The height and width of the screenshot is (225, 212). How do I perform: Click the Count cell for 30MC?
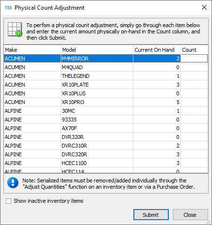pos(195,111)
